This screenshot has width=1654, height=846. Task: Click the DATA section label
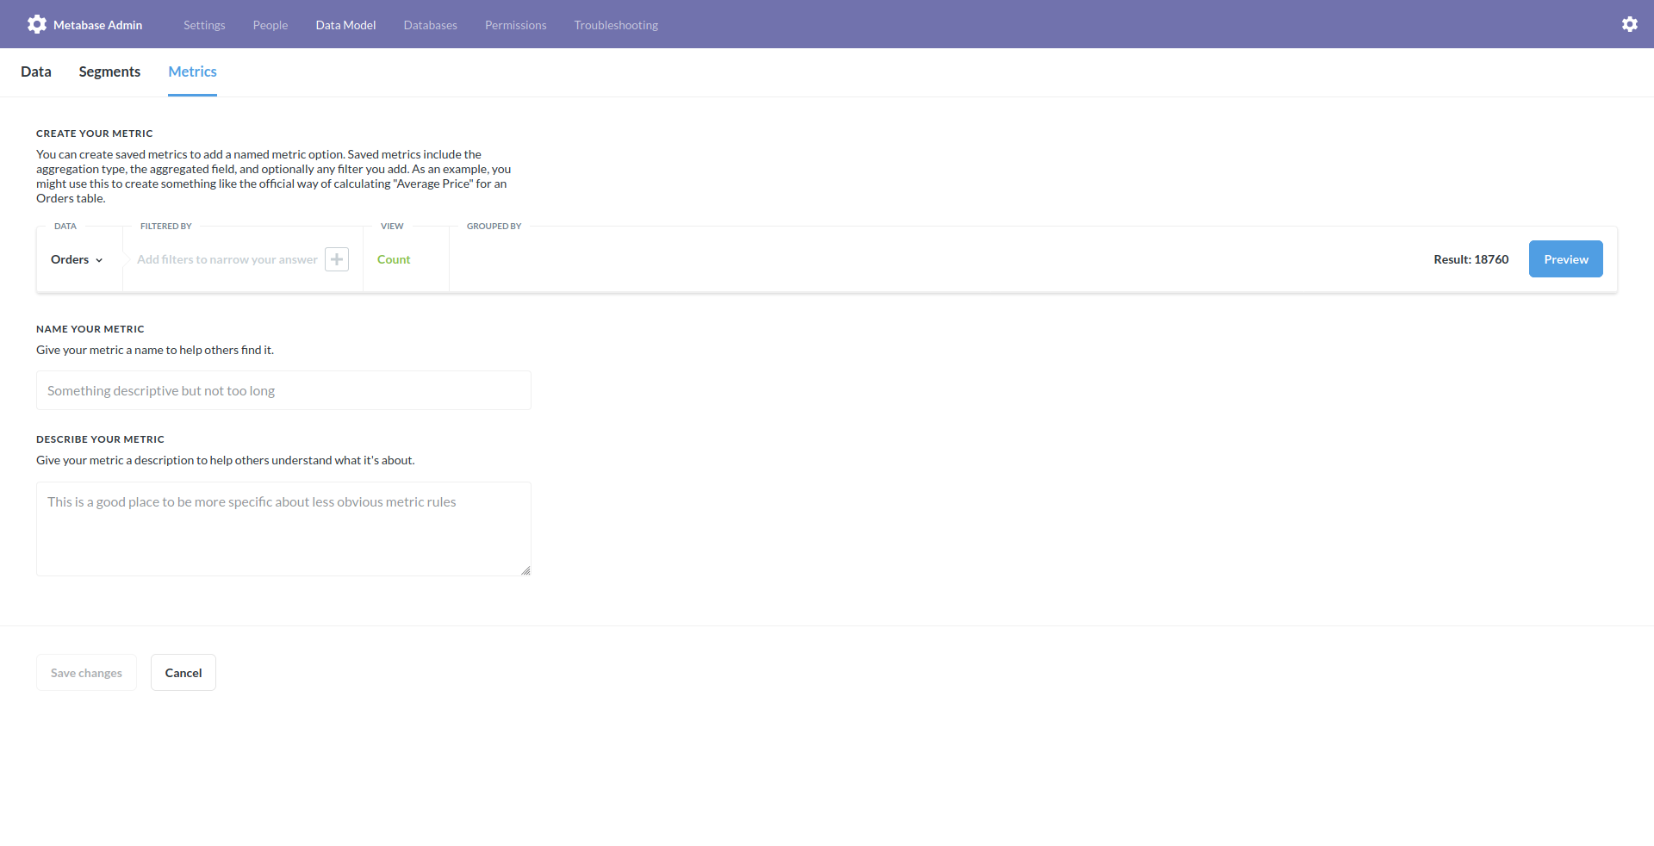(65, 226)
